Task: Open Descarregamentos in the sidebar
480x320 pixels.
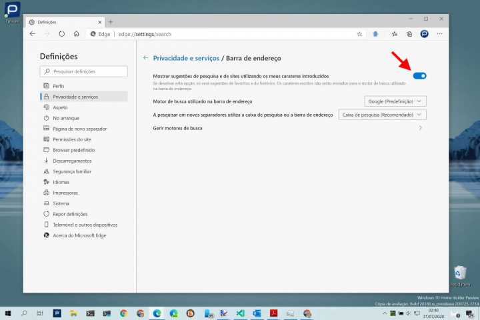Action: 72,161
